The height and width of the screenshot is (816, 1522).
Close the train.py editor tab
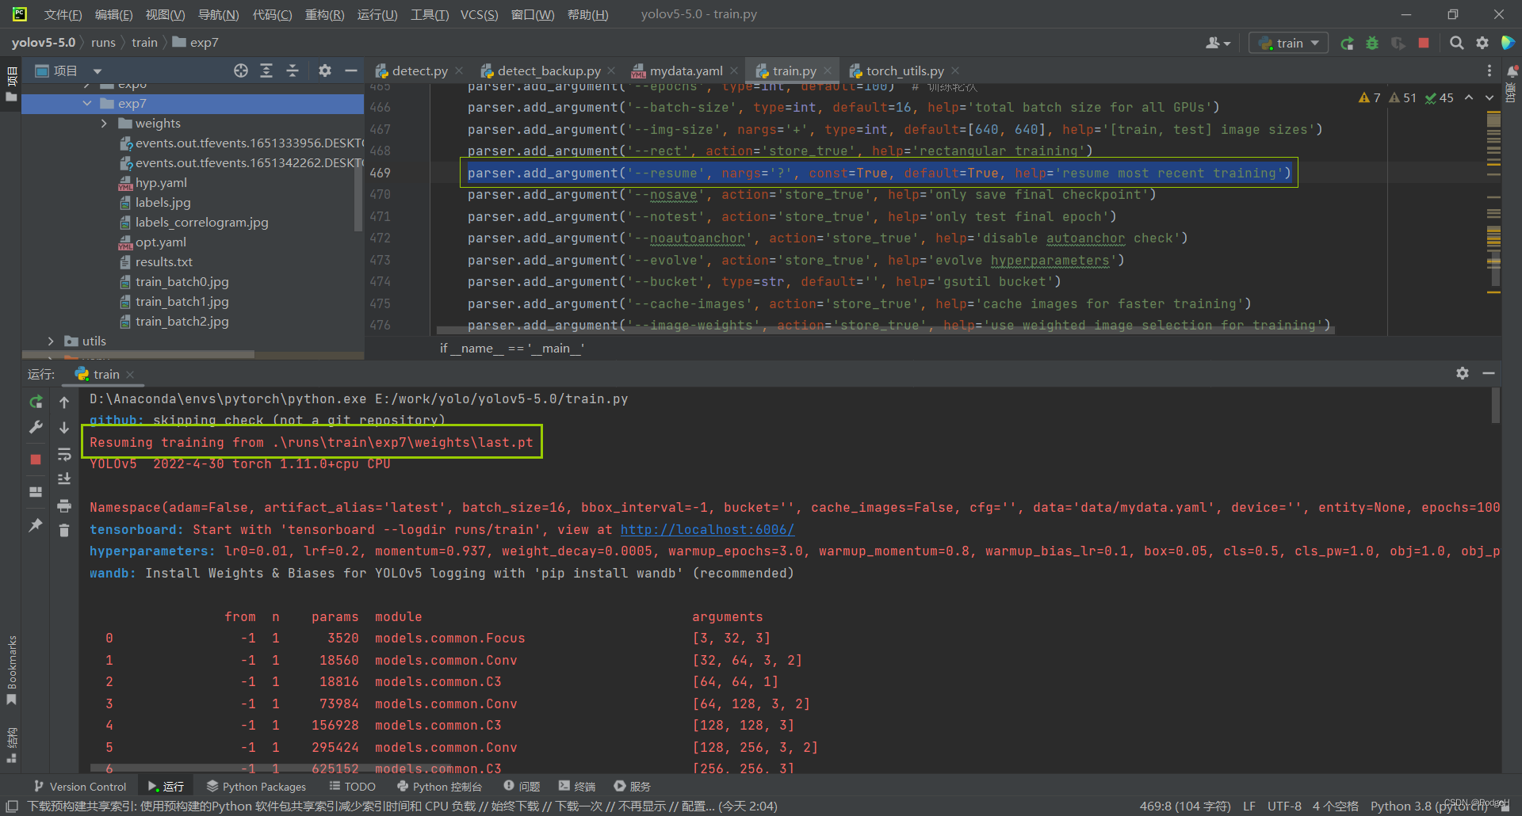coord(828,71)
